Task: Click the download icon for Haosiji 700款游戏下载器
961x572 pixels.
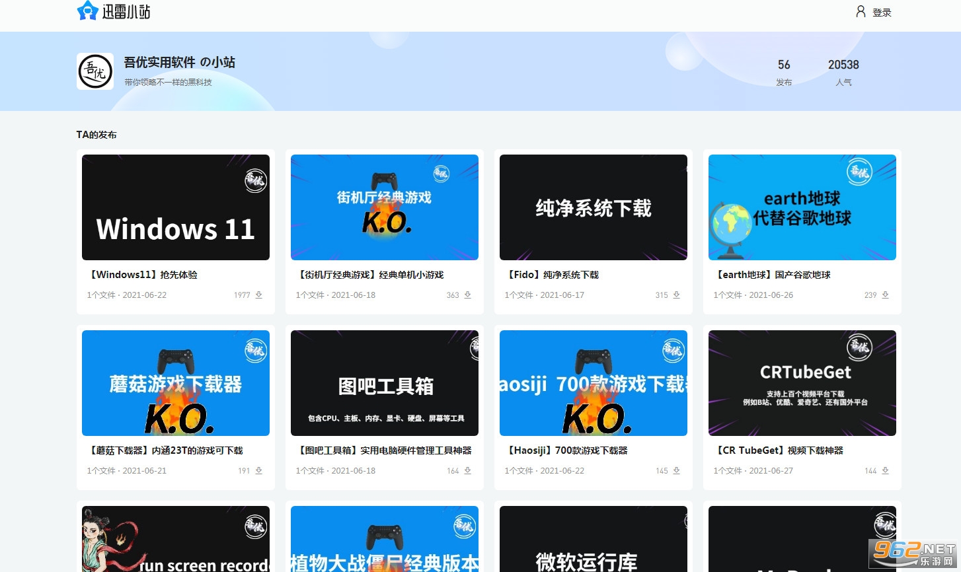Action: click(x=677, y=471)
